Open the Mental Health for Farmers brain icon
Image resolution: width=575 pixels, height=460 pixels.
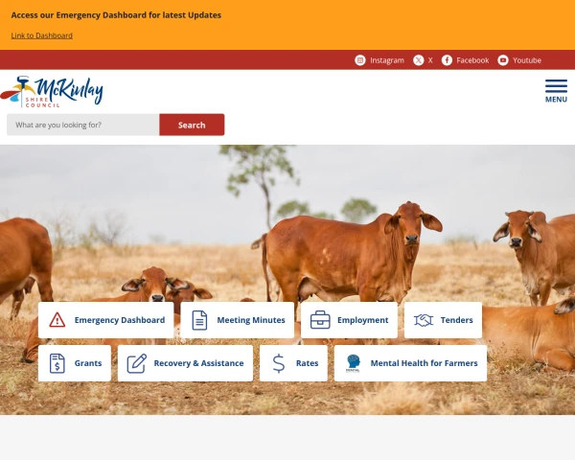coord(353,363)
